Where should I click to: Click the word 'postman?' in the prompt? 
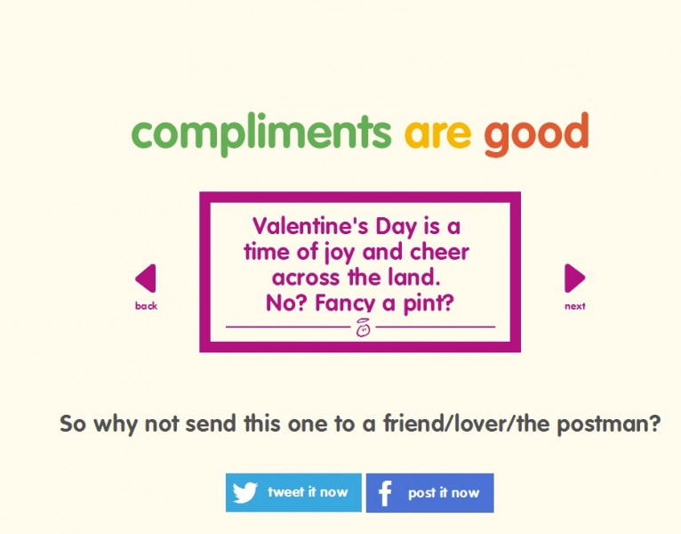tap(609, 424)
